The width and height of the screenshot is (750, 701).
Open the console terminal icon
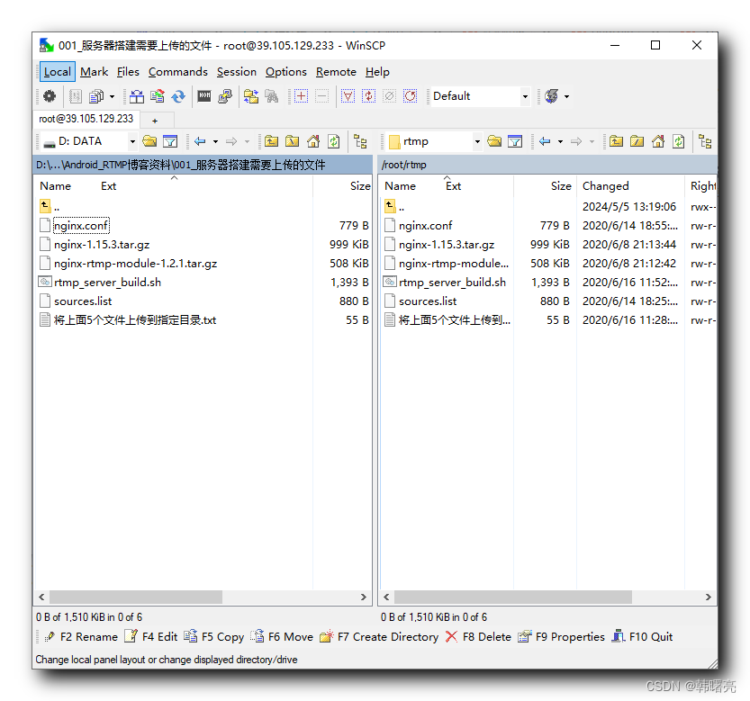click(x=204, y=96)
